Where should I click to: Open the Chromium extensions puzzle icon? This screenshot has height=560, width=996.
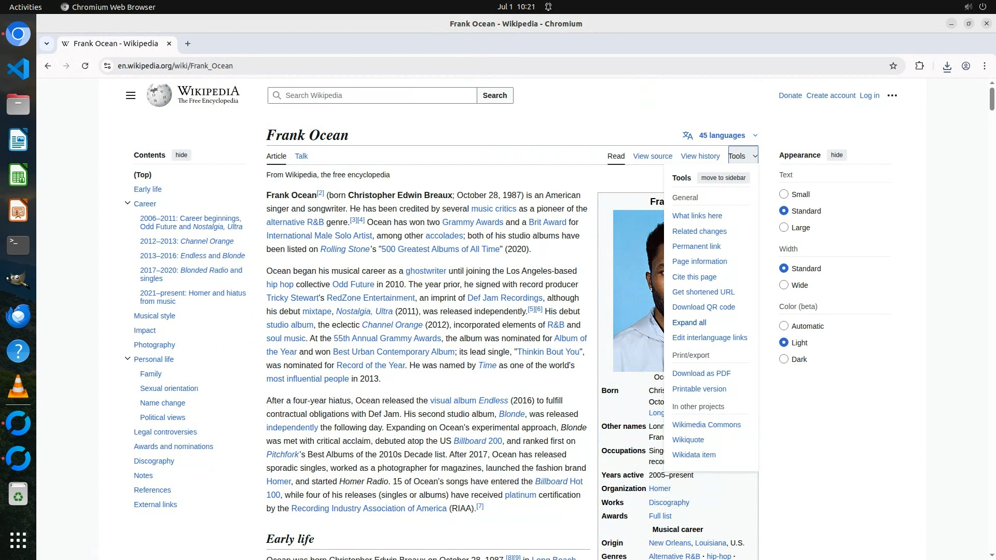[x=919, y=66]
